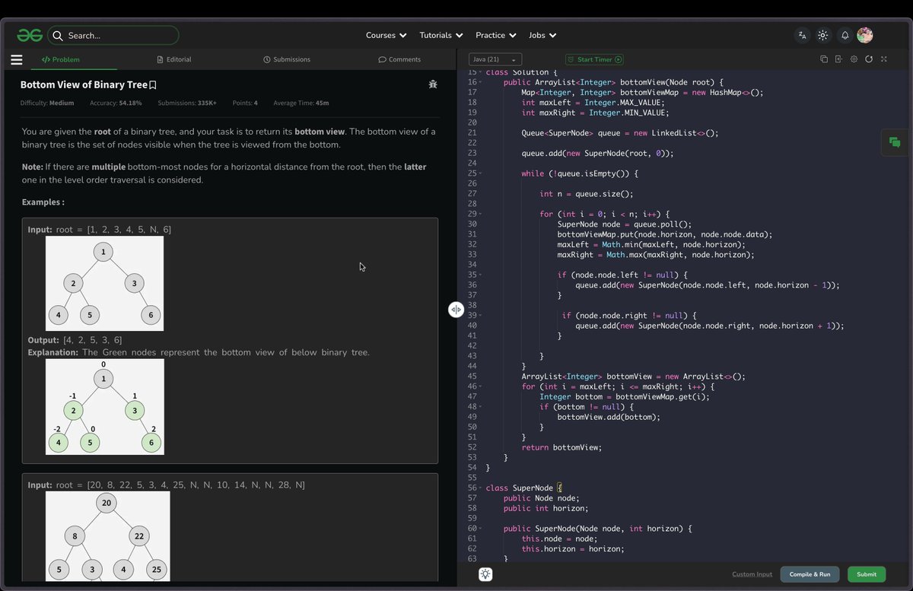The height and width of the screenshot is (591, 913).
Task: Click the green bottom view explanation image
Action: pos(104,407)
